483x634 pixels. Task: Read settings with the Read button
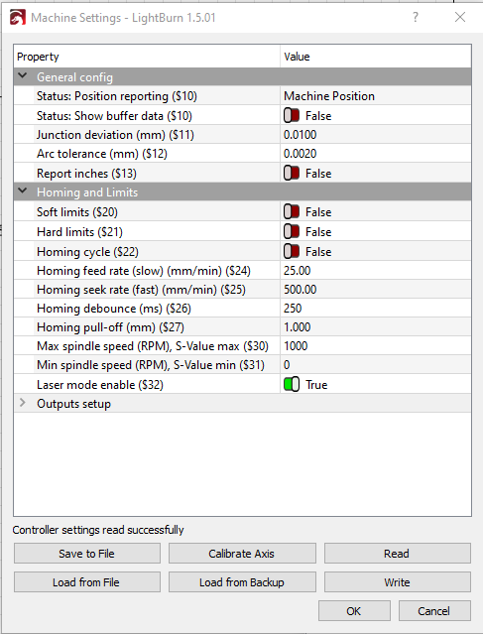pos(398,553)
